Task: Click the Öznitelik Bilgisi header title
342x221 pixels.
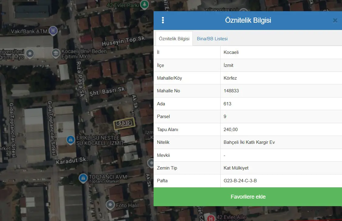Action: [x=248, y=20]
